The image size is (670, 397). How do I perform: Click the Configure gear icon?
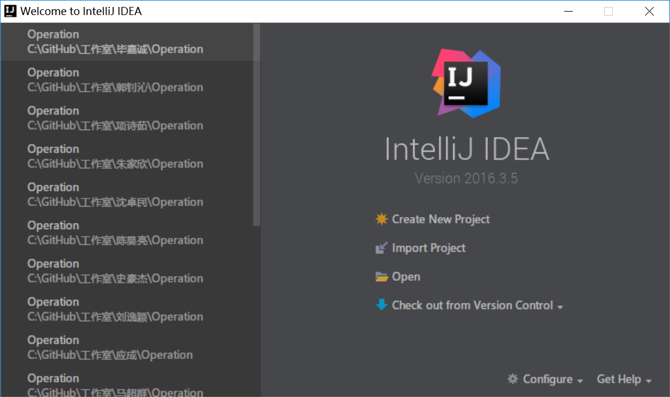tap(513, 378)
